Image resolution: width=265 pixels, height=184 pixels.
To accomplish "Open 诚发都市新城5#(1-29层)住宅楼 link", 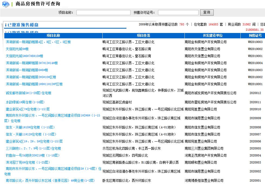I will (x=28, y=93).
